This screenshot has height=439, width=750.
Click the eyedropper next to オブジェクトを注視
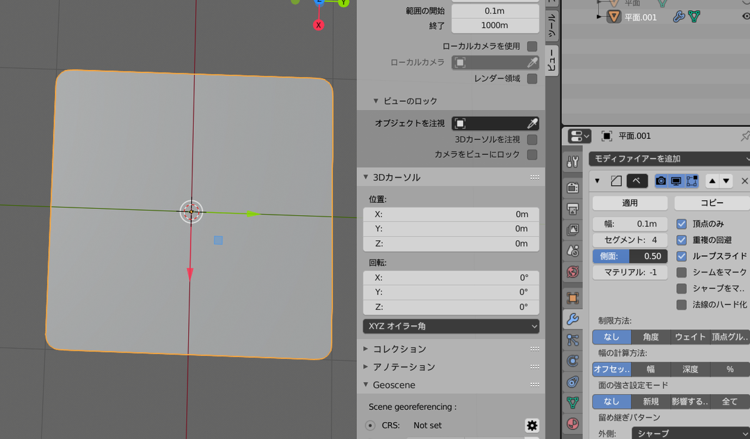[x=532, y=123]
